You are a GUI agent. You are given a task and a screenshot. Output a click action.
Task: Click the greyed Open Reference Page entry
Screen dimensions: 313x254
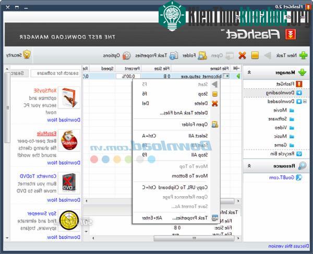[176, 197]
